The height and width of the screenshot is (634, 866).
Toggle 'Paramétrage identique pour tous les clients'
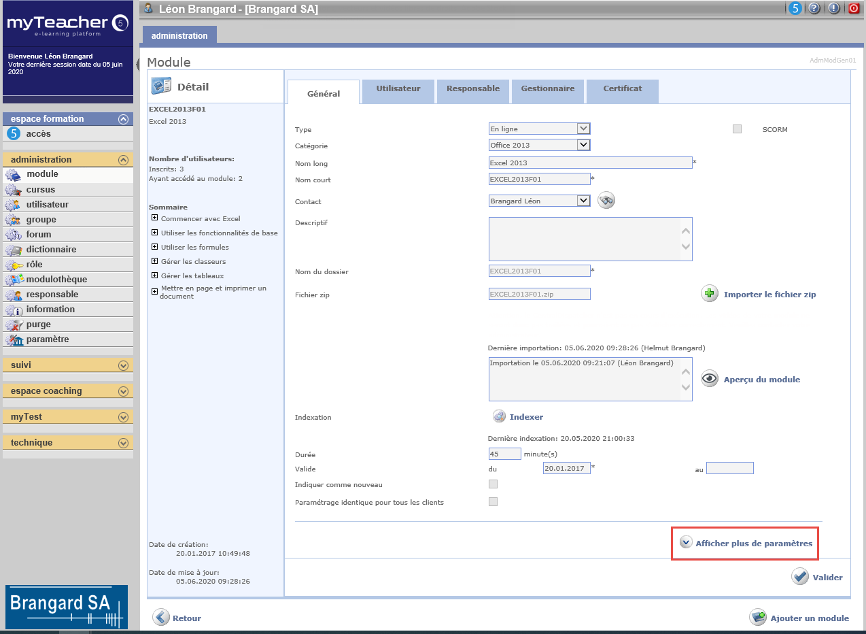pos(493,502)
